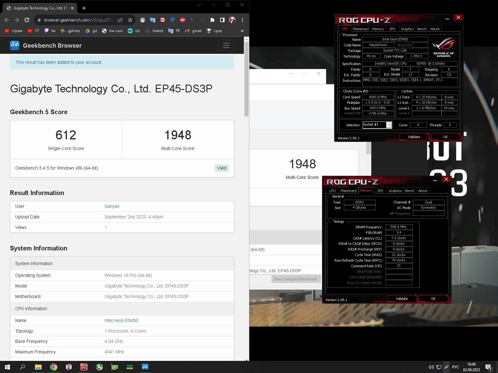The width and height of the screenshot is (498, 373).
Task: Open the Google Translate extension icon
Action: 153,20
